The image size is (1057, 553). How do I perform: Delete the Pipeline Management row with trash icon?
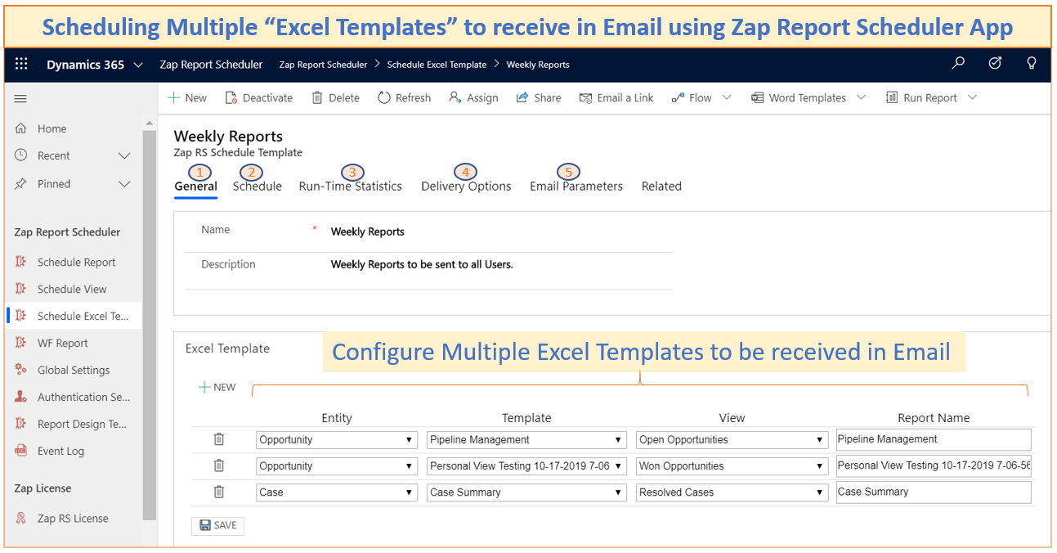pyautogui.click(x=219, y=439)
